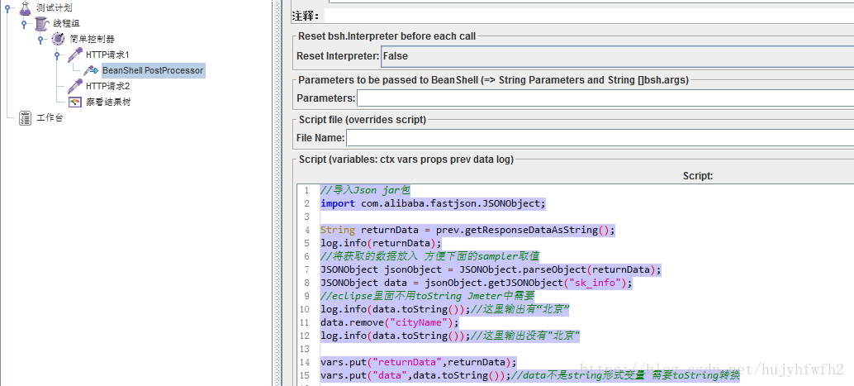Viewport: 854px width, 386px height.
Task: Collapse the HTTP请求1 tree node
Action: coord(57,55)
